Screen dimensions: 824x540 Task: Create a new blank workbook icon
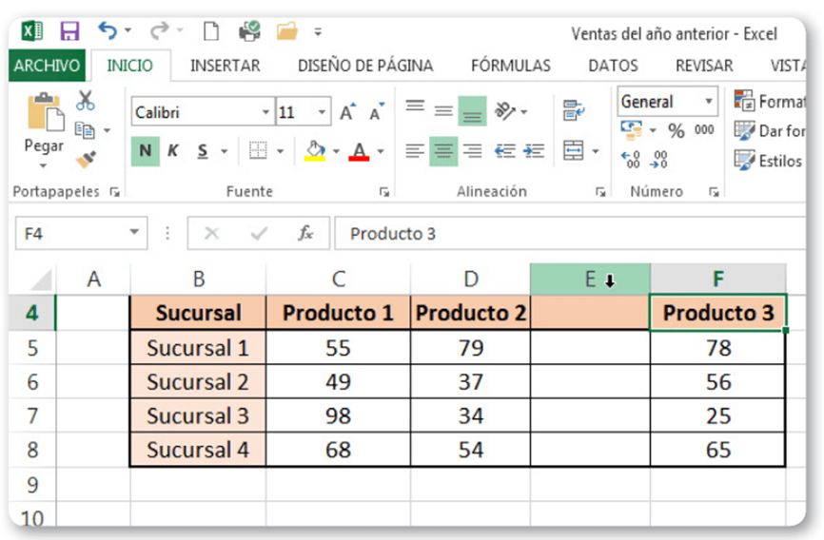click(211, 31)
